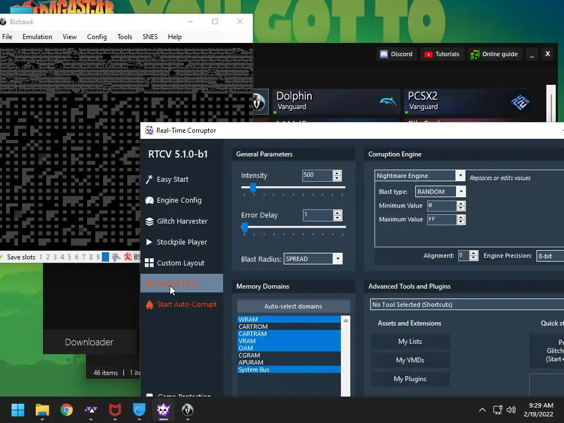Image resolution: width=564 pixels, height=423 pixels.
Task: Open Bizhawk Help menu
Action: pyautogui.click(x=175, y=37)
